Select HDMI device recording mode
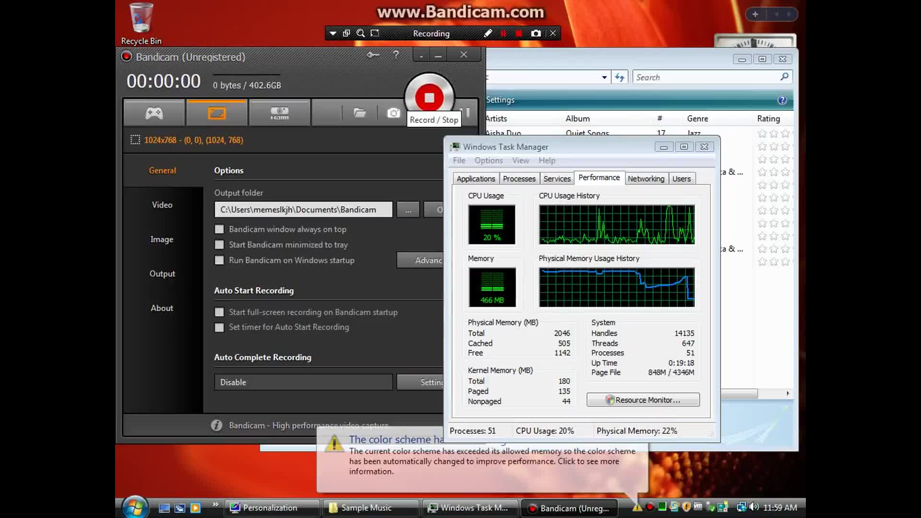This screenshot has width=921, height=518. pyautogui.click(x=280, y=113)
